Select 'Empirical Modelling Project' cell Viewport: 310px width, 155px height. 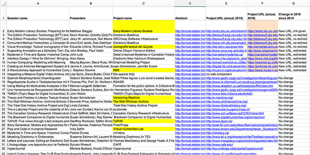pyautogui.click(x=144, y=62)
